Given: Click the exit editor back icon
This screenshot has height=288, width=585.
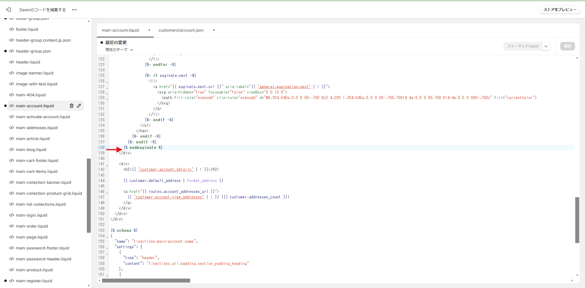Looking at the screenshot, I should pyautogui.click(x=9, y=10).
